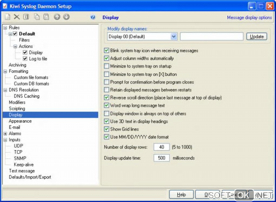Collapse the Formatting tree node

pos(5,71)
